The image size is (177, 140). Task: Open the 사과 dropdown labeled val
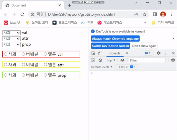click(x=12, y=33)
